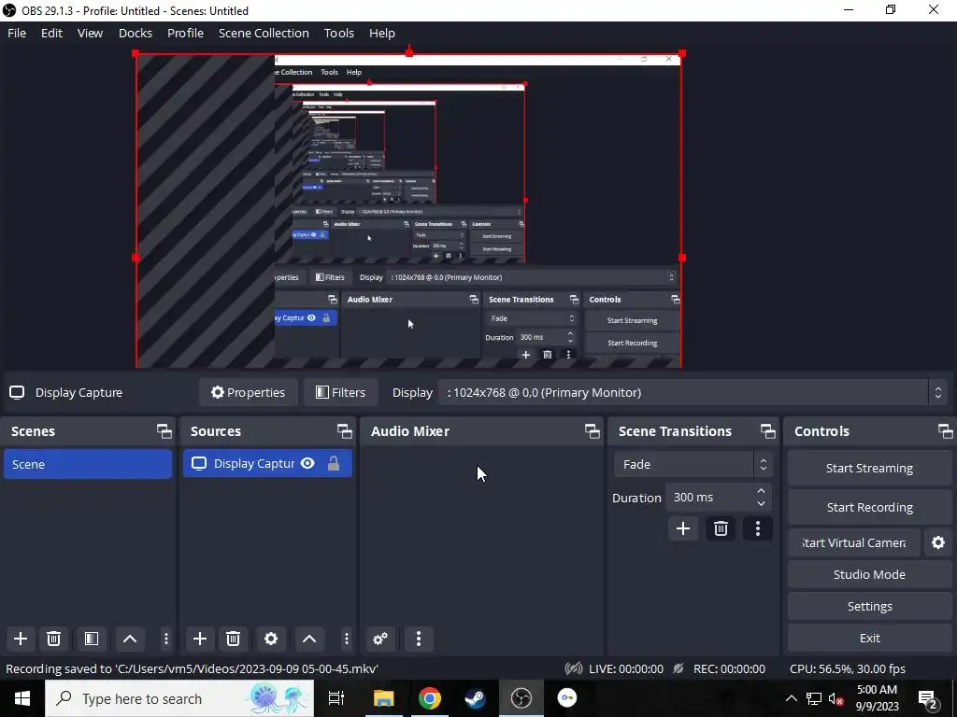Click the muted volume tray icon

[836, 699]
